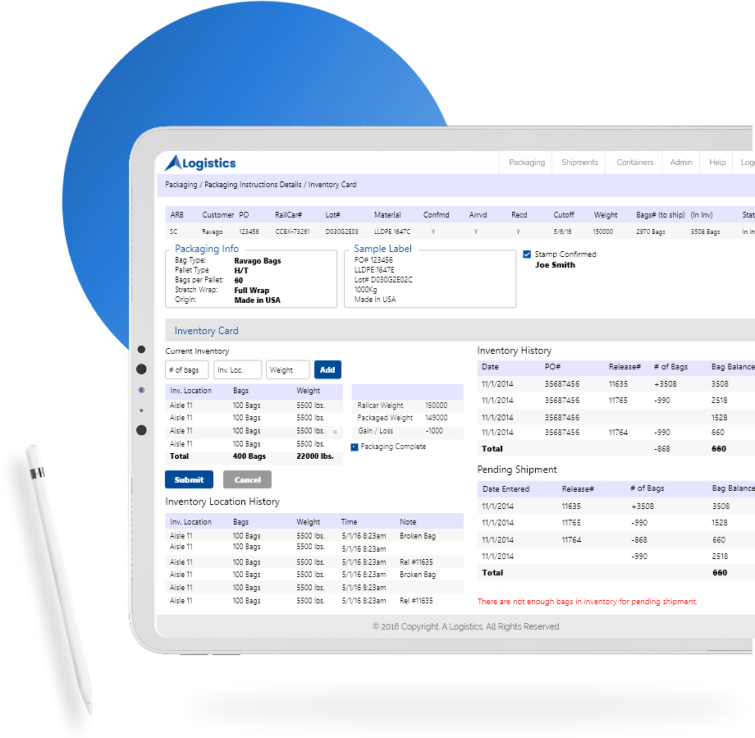The width and height of the screenshot is (755, 738).
Task: Open the Admin menu
Action: (x=681, y=163)
